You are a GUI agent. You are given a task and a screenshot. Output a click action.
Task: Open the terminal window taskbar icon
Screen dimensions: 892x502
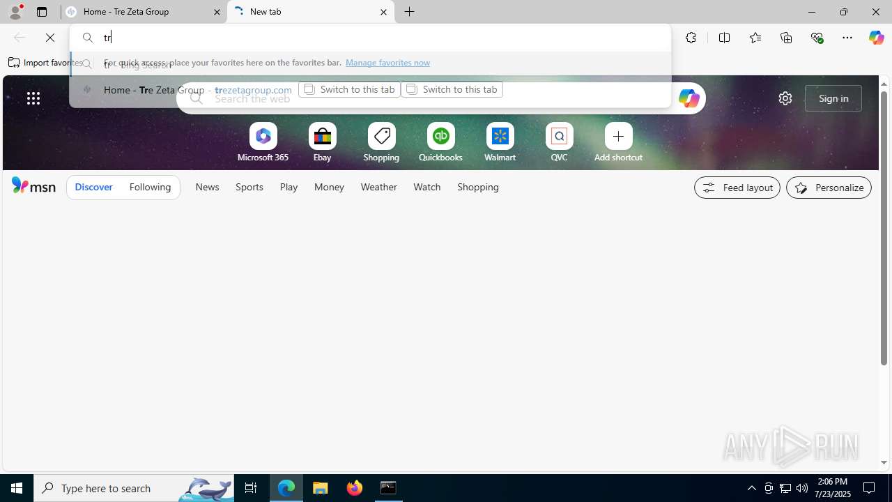388,488
